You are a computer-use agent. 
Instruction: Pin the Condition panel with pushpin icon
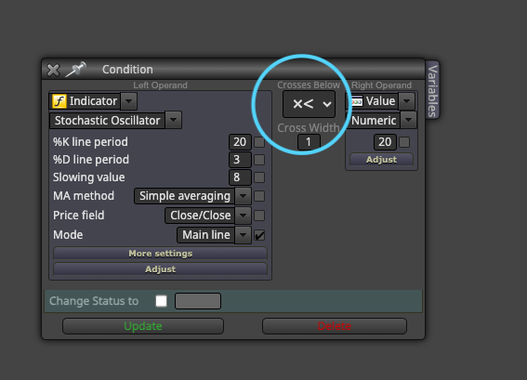[x=75, y=69]
